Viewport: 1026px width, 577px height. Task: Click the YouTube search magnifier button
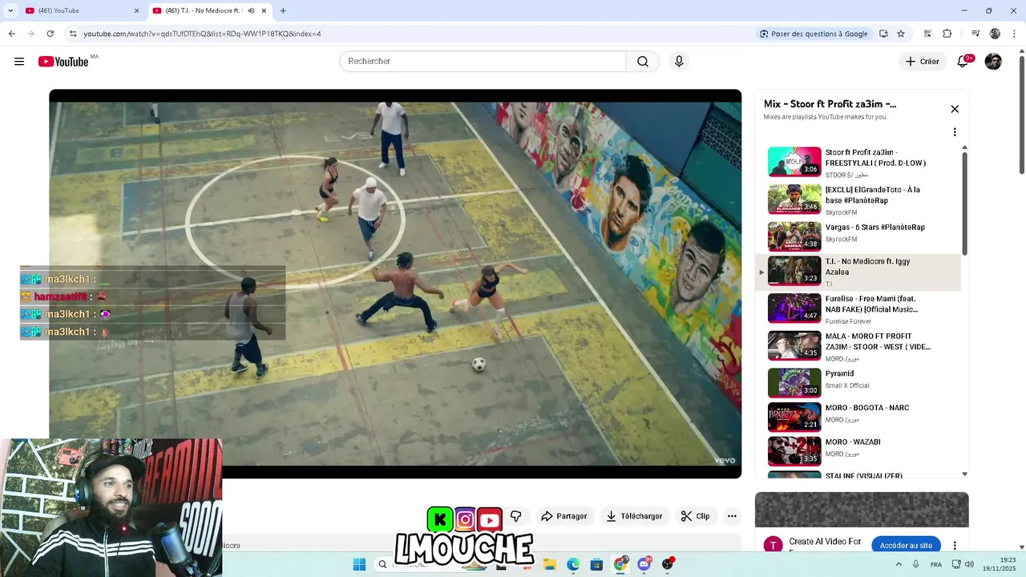(643, 62)
